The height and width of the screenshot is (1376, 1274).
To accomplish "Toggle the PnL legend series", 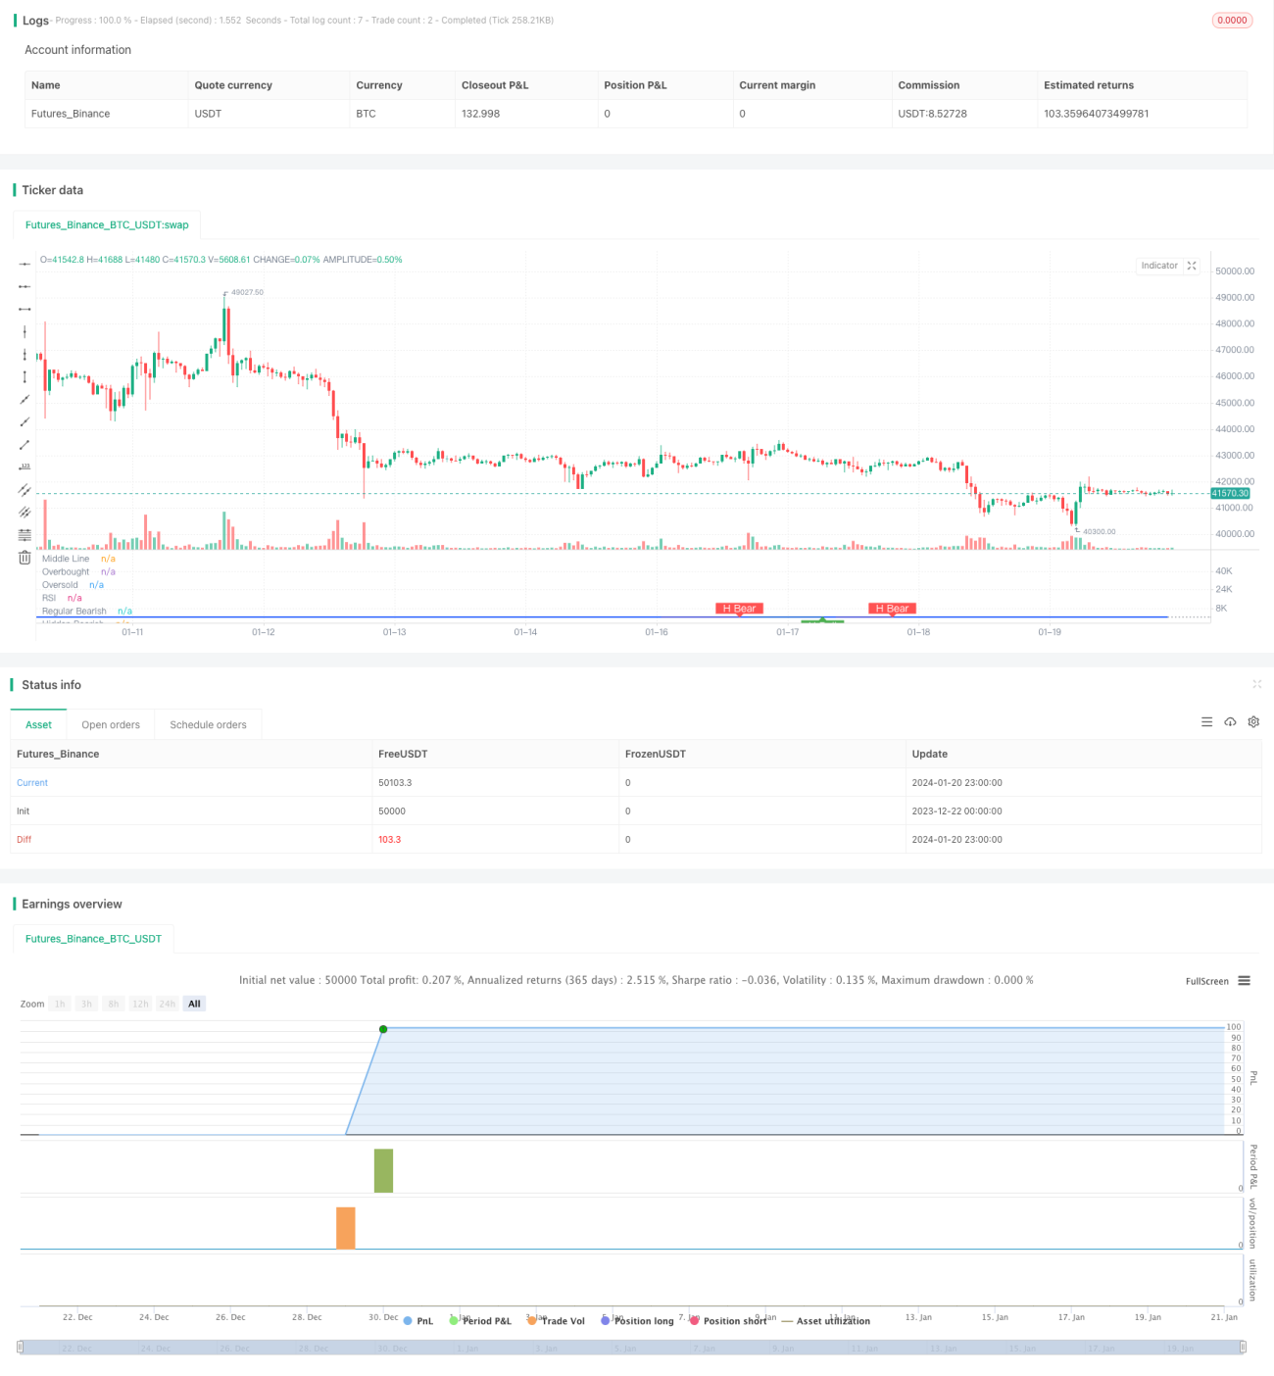I will [x=418, y=1321].
